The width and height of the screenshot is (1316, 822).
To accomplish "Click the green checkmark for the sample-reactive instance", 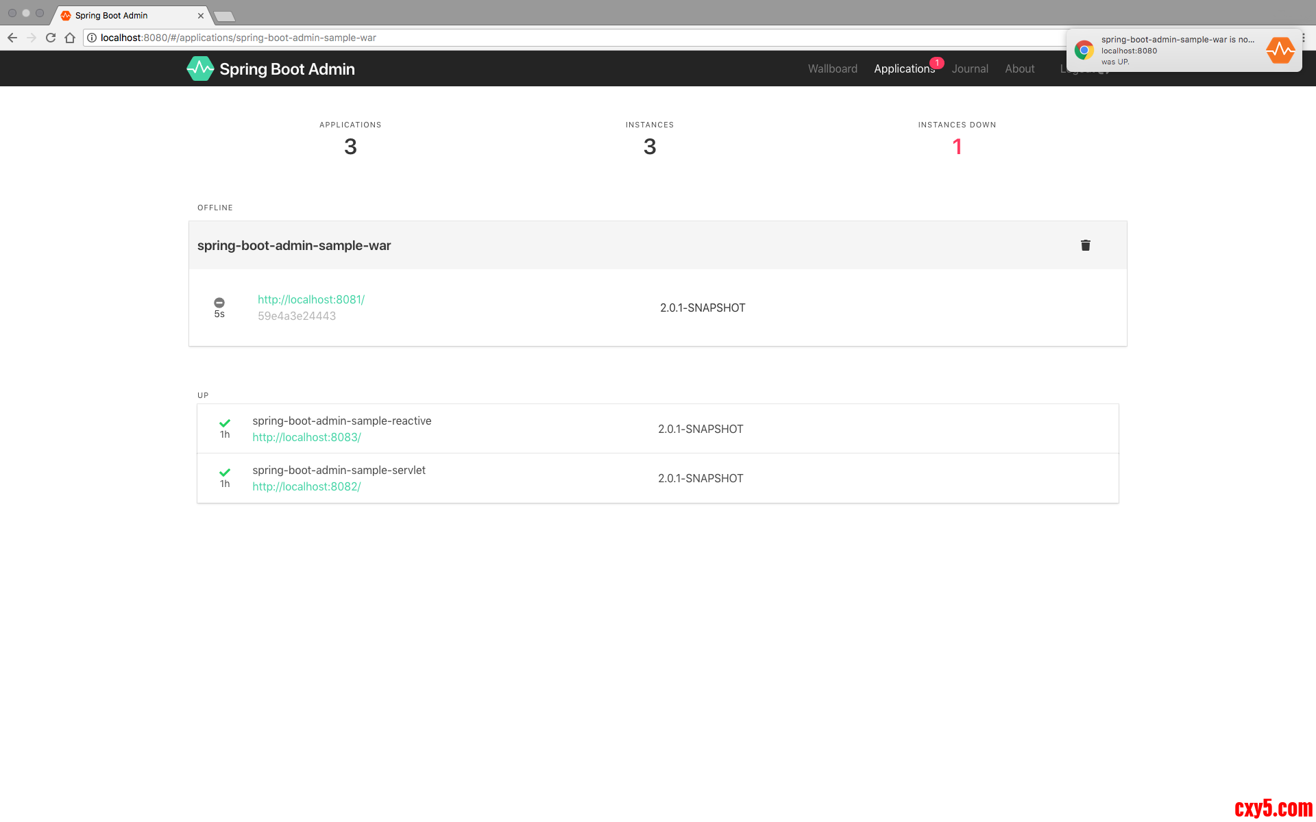I will point(225,423).
